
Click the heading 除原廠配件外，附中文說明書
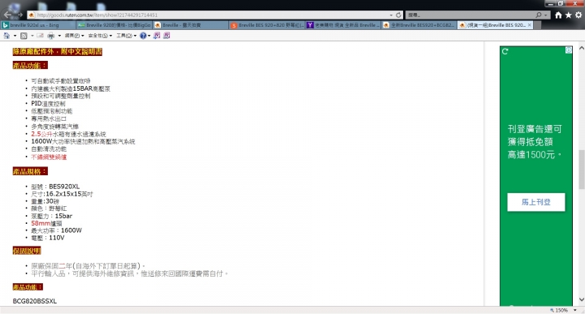click(57, 52)
